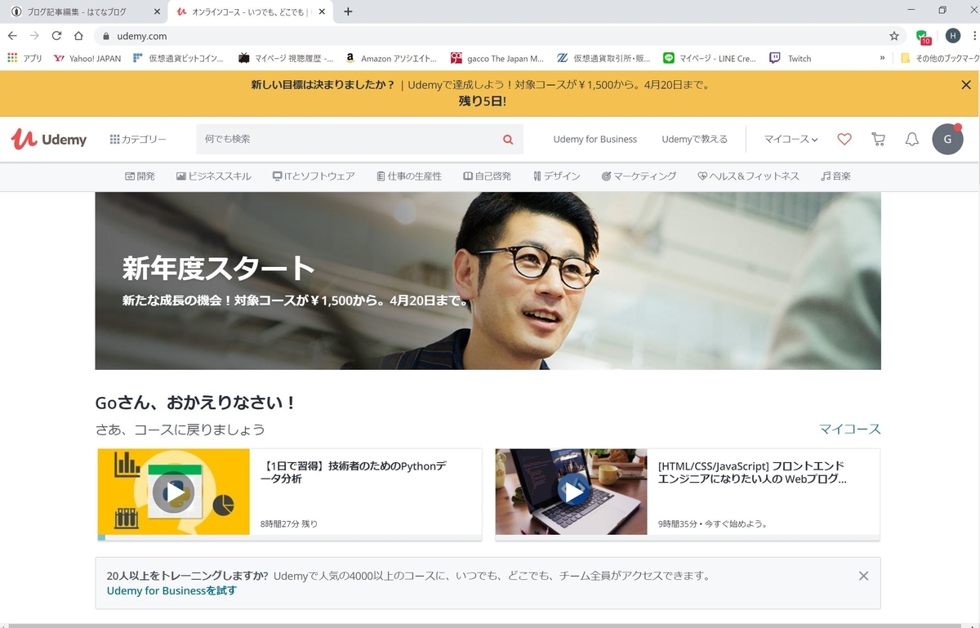Click the 9時間35分・今すぐ始めよう text
This screenshot has height=628, width=980.
[713, 523]
